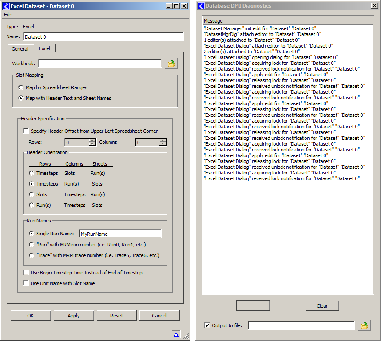This screenshot has height=341, width=381.
Task: Choose Timesteps, Slots, Run(s) orientation
Action: click(x=32, y=173)
